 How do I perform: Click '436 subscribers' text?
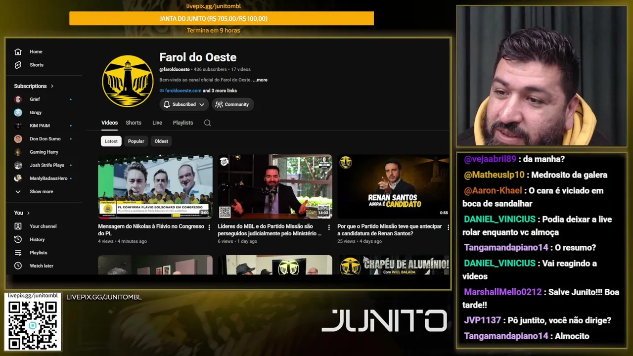pos(210,70)
